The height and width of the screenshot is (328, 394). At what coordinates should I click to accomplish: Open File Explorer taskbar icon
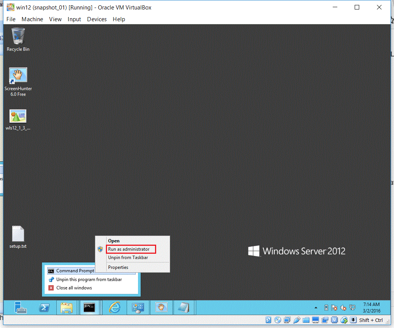pyautogui.click(x=67, y=308)
